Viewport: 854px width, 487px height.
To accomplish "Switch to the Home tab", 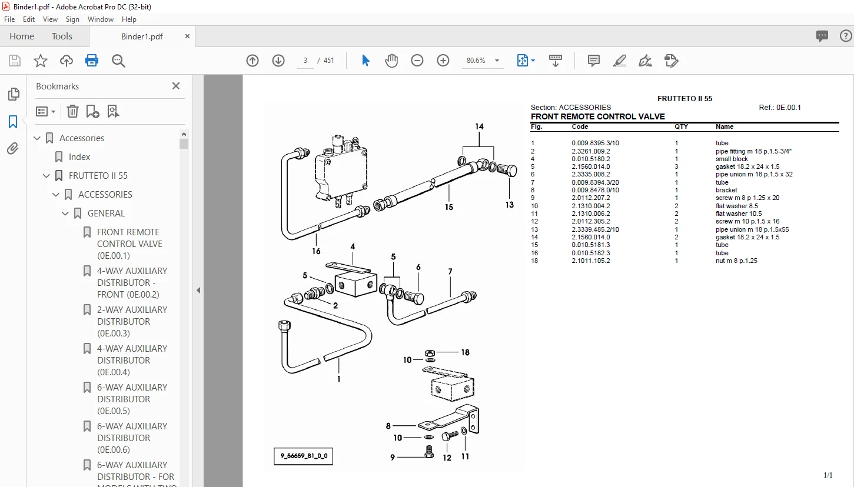I will [22, 36].
